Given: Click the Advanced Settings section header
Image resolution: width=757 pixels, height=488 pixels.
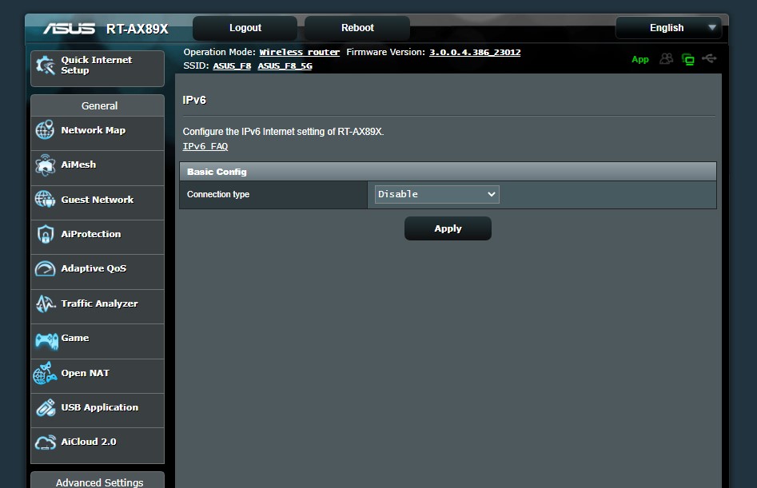Looking at the screenshot, I should pyautogui.click(x=98, y=482).
